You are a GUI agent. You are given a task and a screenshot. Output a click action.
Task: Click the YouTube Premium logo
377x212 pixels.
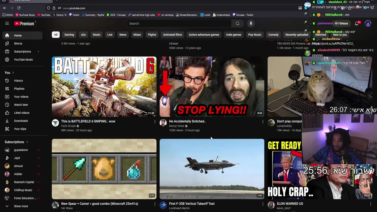coord(24,24)
